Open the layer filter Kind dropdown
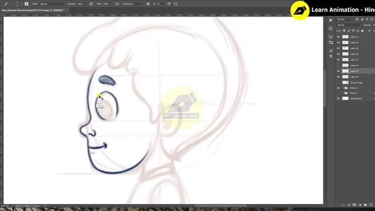The image size is (375, 211). tap(345, 19)
